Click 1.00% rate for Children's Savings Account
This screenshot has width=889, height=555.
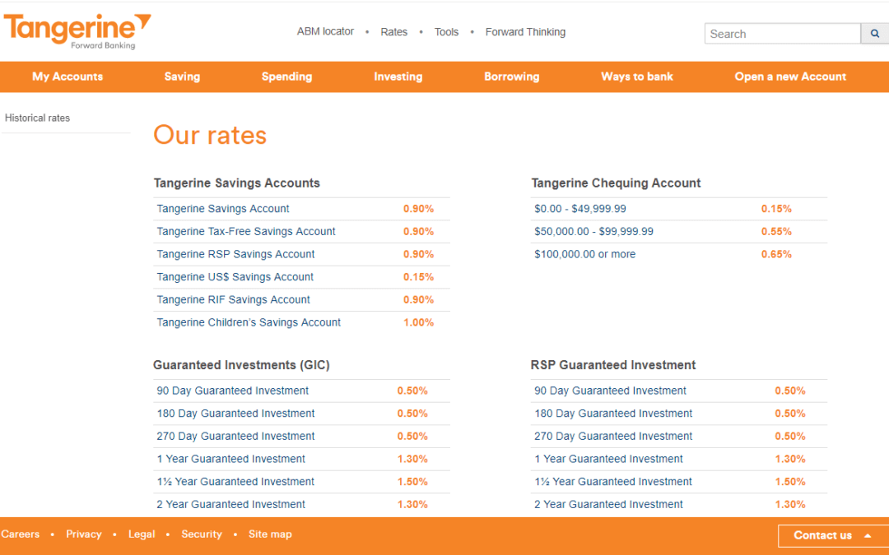coord(418,322)
